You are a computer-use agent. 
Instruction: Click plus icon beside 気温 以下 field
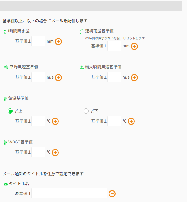click(x=131, y=121)
